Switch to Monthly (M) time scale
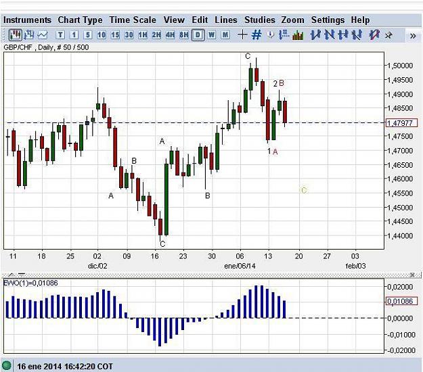The height and width of the screenshot is (372, 423). coord(225,35)
